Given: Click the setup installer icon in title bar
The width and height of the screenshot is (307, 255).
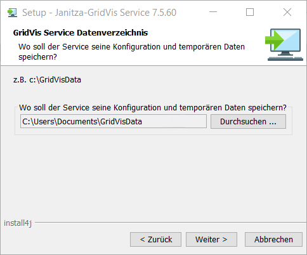Looking at the screenshot, I should 12,13.
